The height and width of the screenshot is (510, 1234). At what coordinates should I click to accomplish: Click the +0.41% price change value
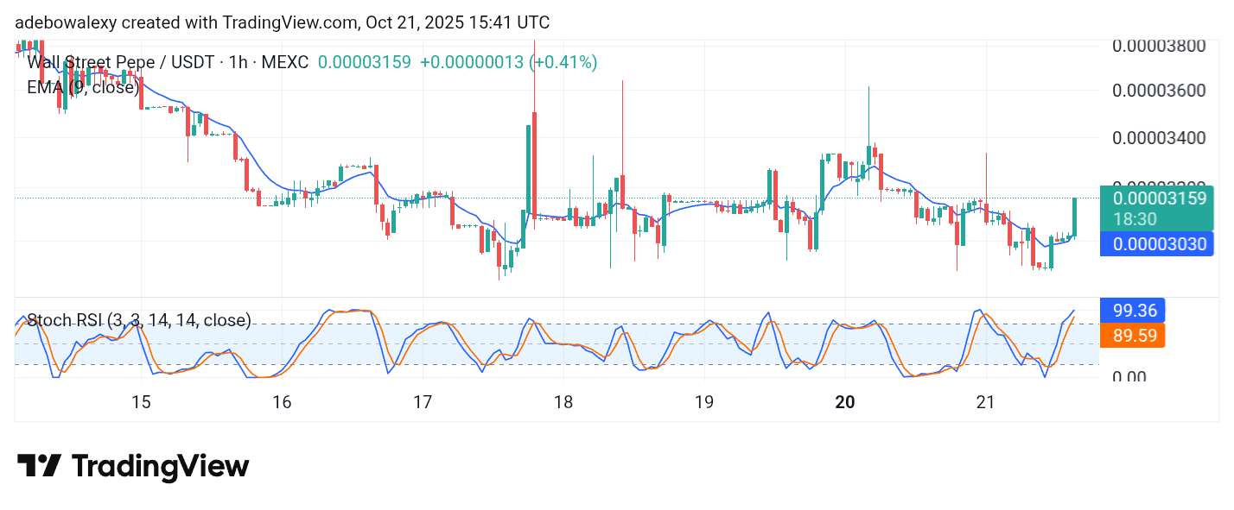[564, 62]
